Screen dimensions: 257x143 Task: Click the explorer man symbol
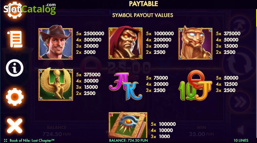[56, 42]
